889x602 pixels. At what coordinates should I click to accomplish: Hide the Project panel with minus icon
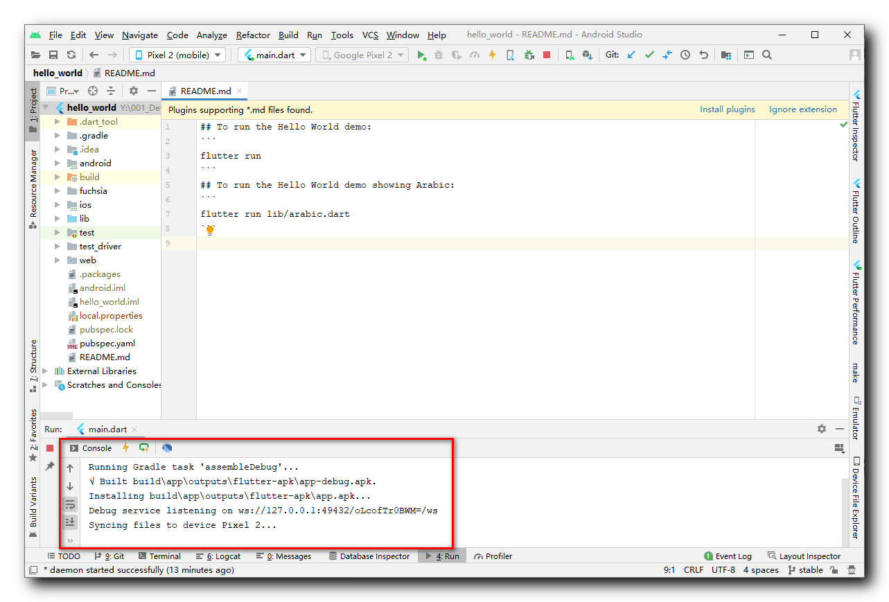(x=152, y=91)
